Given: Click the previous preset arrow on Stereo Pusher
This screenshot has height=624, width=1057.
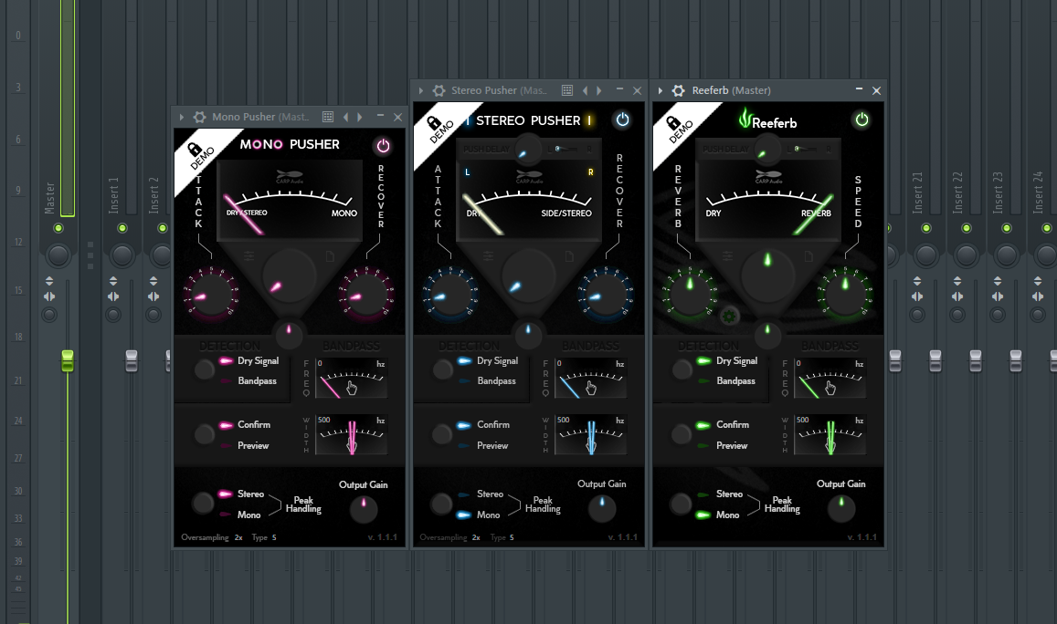Looking at the screenshot, I should [x=585, y=90].
